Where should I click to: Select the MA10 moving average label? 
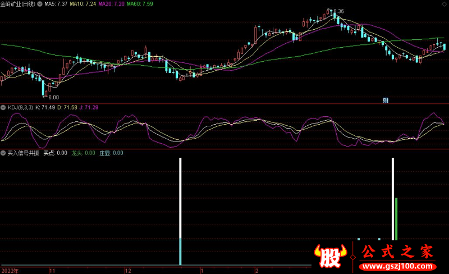pos(82,4)
